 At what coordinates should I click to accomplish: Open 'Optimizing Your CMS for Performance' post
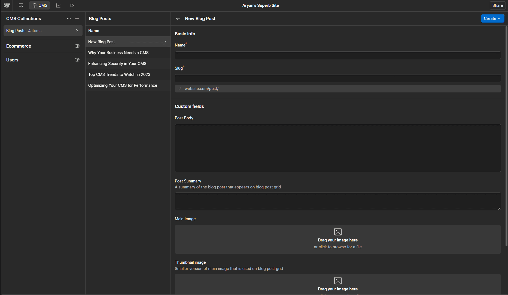tap(128, 85)
